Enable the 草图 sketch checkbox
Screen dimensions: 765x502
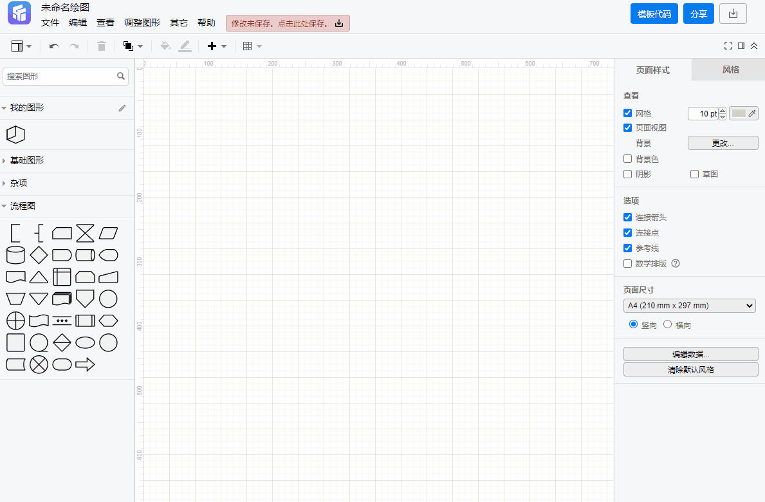695,174
